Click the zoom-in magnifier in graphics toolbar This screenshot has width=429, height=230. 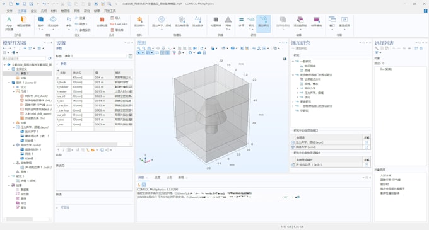(139, 48)
